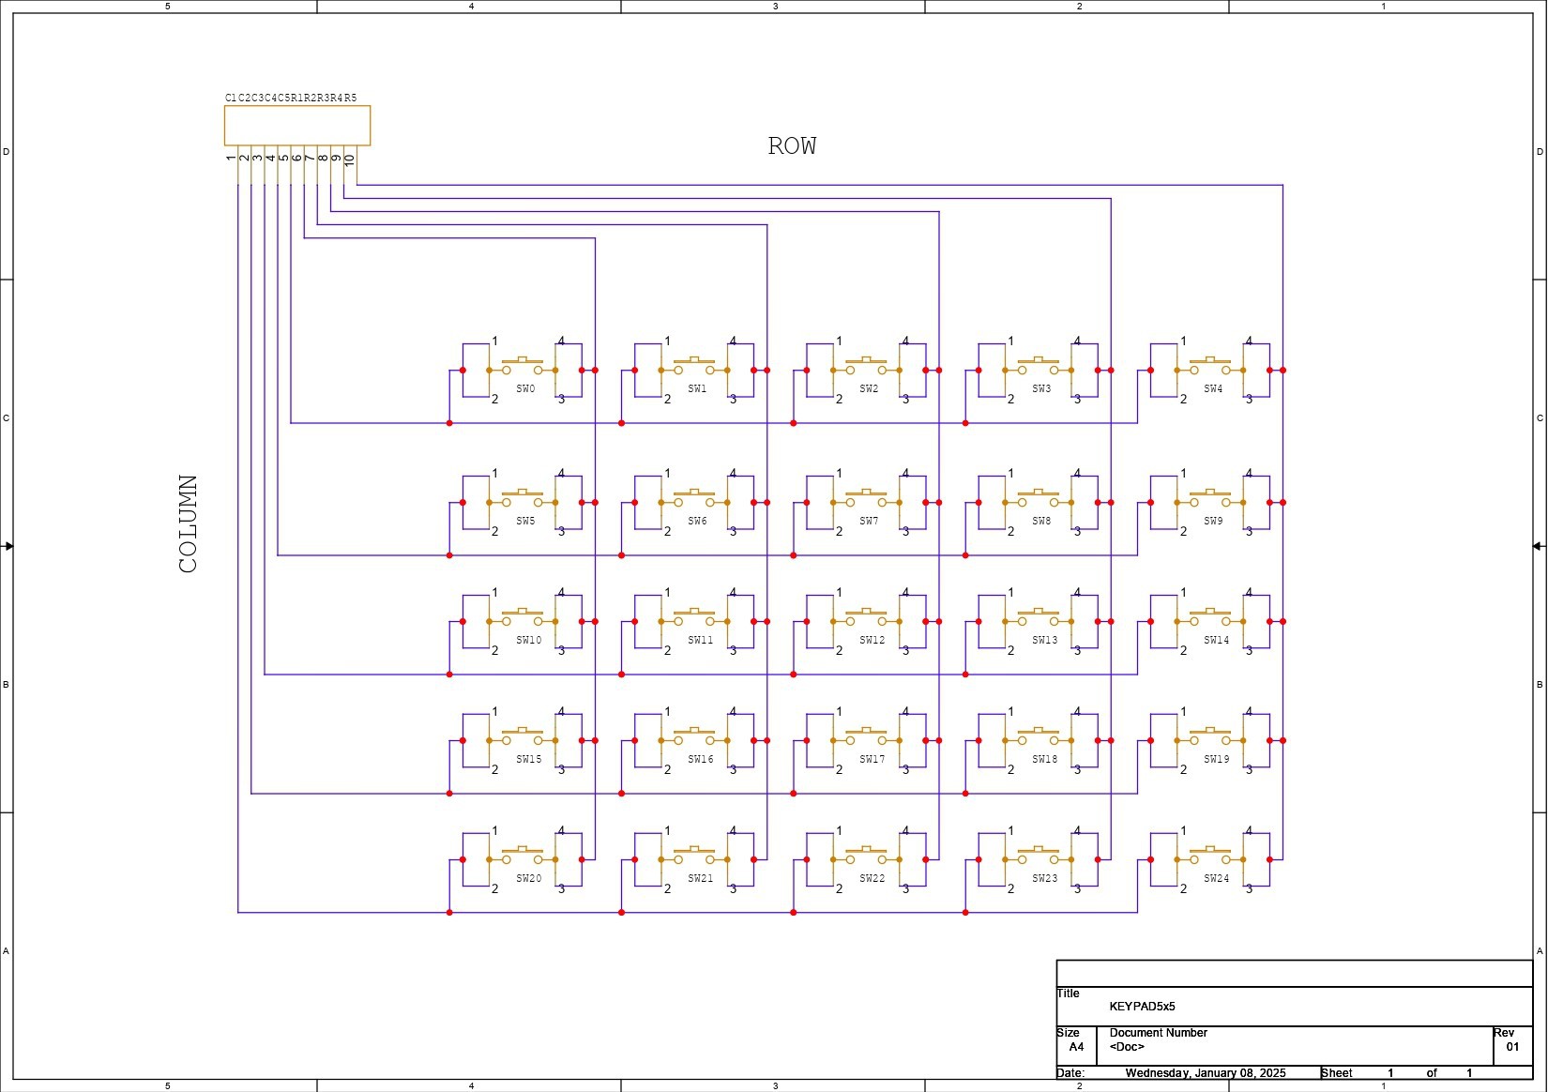
Task: Select the SW24 pushbutton switch symbol
Action: point(1210,860)
